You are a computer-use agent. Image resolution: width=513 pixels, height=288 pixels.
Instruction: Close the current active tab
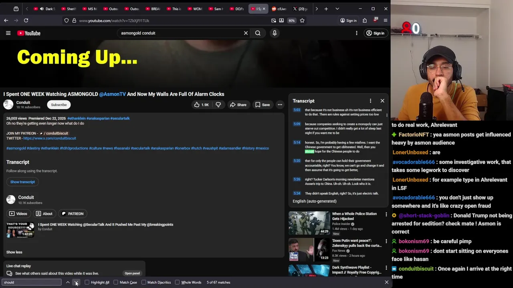(264, 9)
